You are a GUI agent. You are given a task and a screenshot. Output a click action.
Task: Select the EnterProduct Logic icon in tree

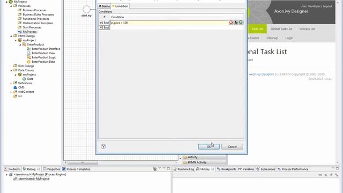28,57
